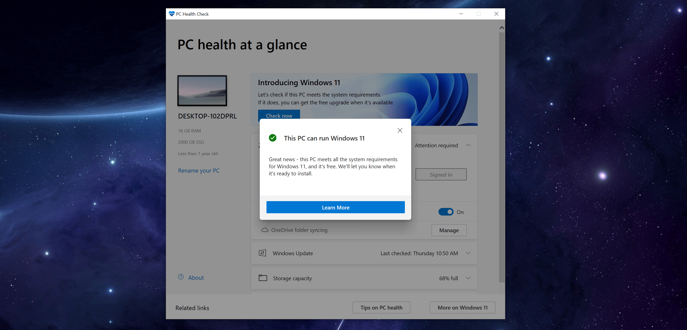Click the desktop PC thumbnail image
Screen dimensions: 687x330
pos(202,91)
